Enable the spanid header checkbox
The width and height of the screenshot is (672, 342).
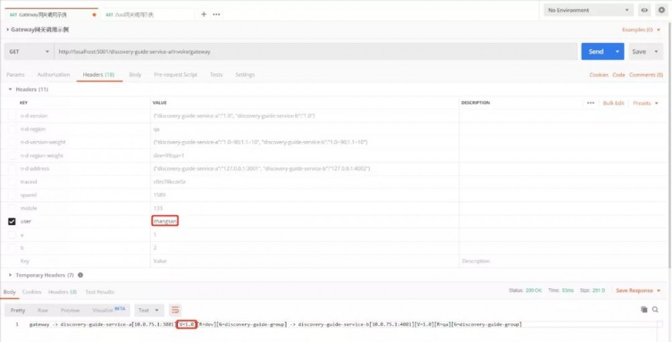point(12,195)
